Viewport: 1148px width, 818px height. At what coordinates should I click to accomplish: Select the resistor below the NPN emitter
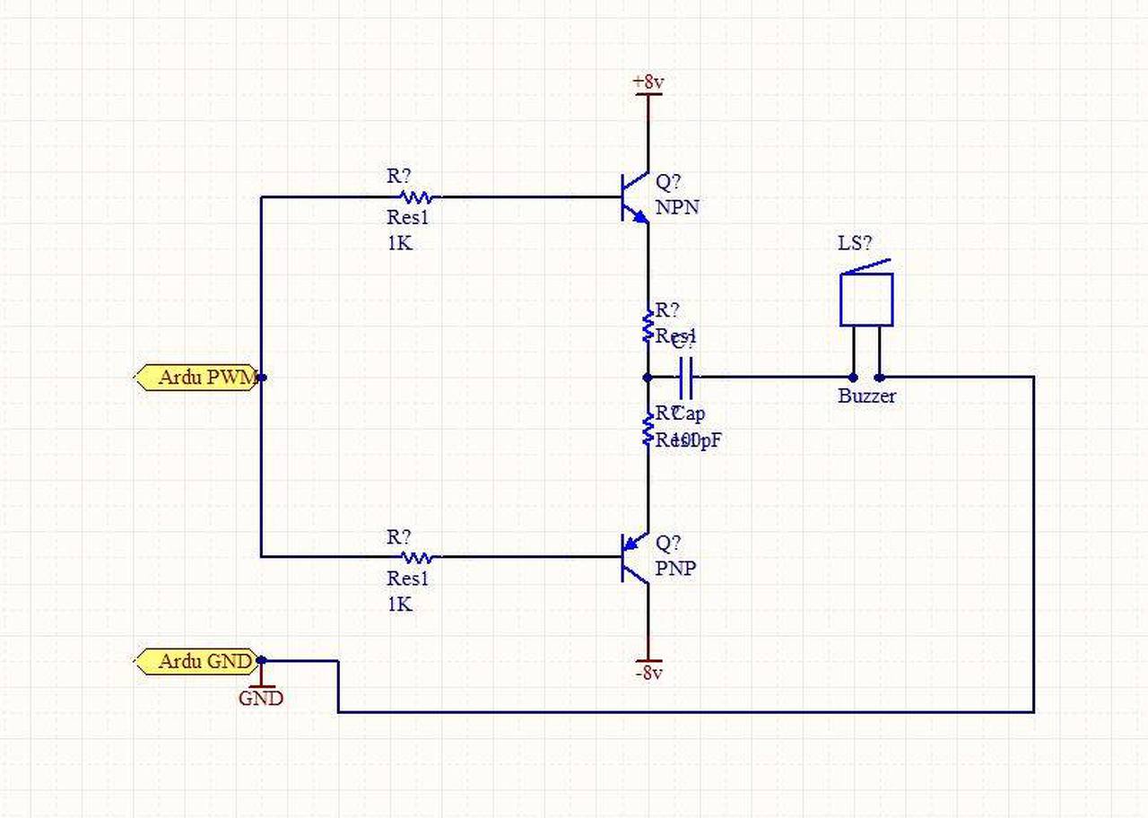[x=648, y=326]
